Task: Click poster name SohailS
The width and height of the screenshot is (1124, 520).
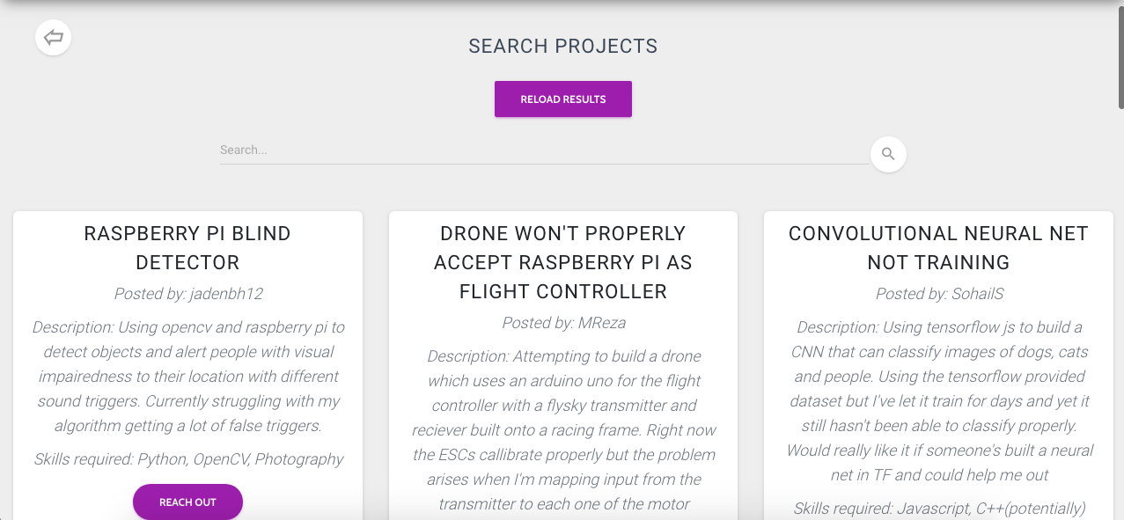Action: [978, 294]
